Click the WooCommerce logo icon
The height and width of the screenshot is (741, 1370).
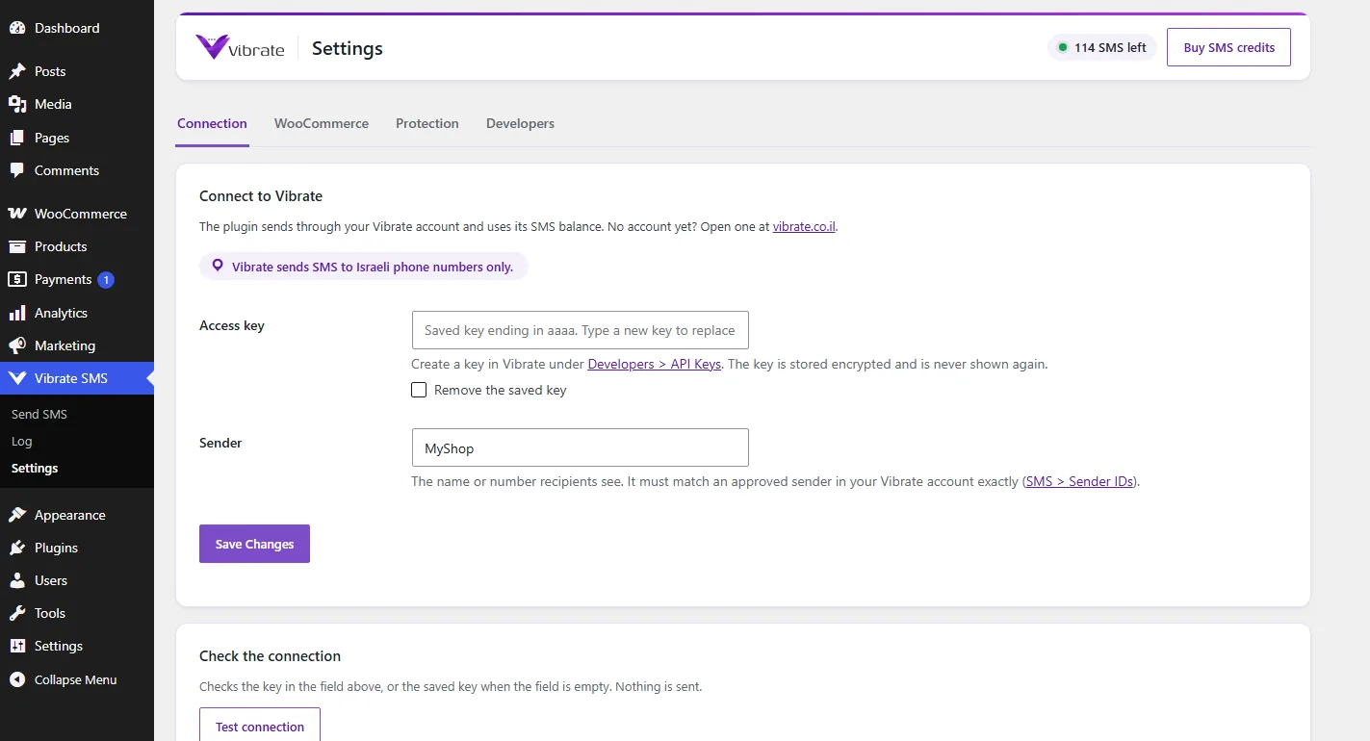(17, 214)
